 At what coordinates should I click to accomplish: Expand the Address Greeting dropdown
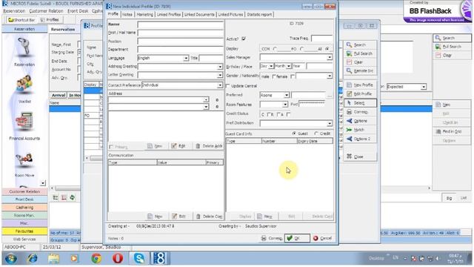pyautogui.click(x=220, y=67)
